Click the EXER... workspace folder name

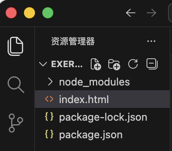pyautogui.click(x=67, y=64)
